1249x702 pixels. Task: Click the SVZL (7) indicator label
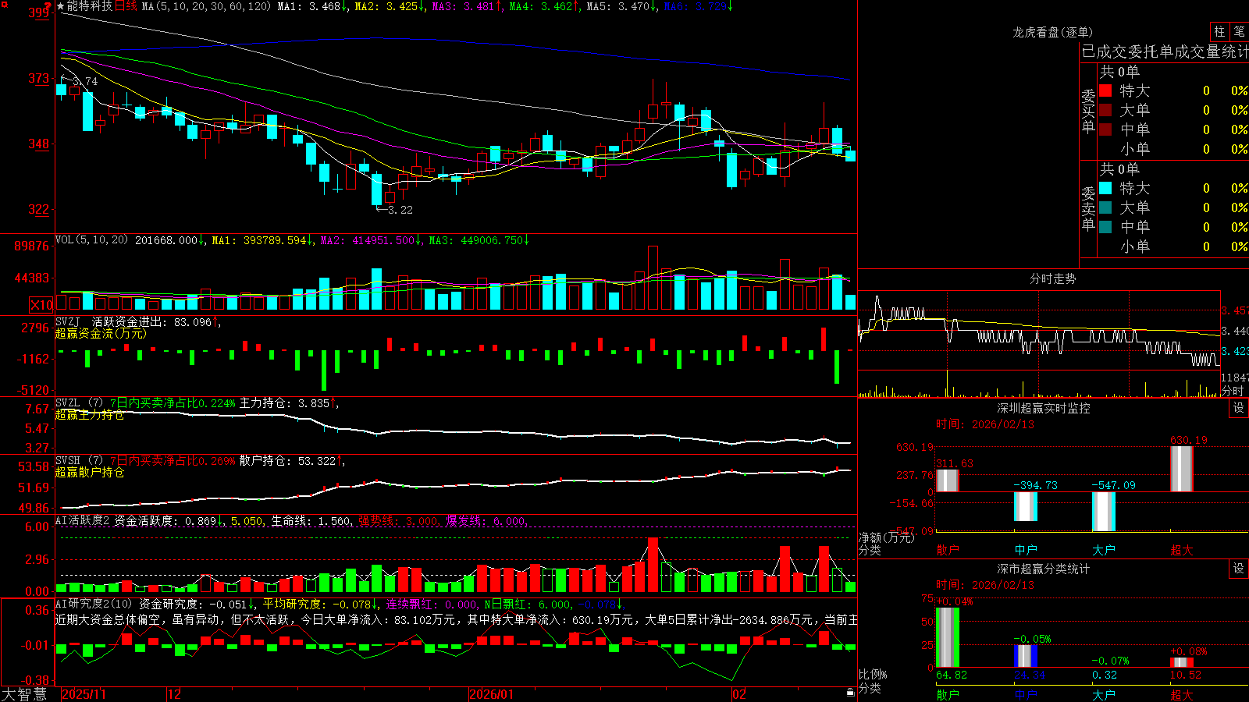coord(79,403)
